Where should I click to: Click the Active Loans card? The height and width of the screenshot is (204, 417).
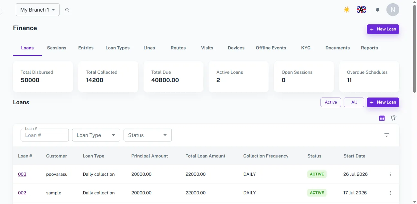tap(239, 77)
